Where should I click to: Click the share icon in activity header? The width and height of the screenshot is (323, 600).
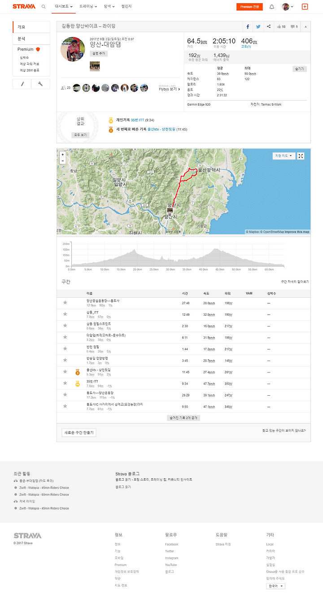[x=269, y=26]
